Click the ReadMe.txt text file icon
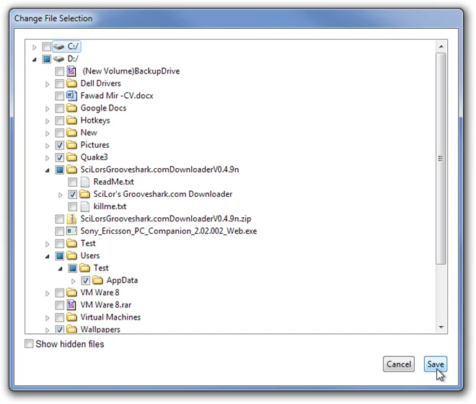The height and width of the screenshot is (404, 476). pos(84,182)
